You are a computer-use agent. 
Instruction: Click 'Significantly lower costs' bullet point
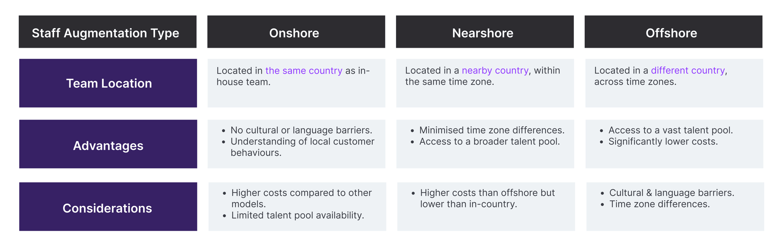pos(663,142)
